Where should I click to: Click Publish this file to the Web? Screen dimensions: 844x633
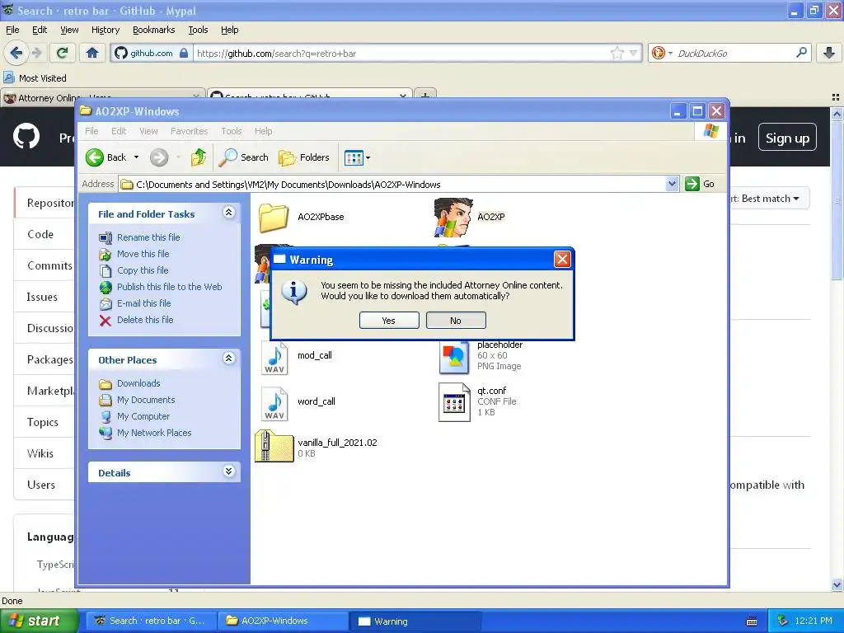(170, 287)
